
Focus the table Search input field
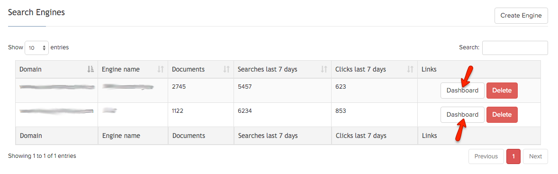(x=515, y=48)
